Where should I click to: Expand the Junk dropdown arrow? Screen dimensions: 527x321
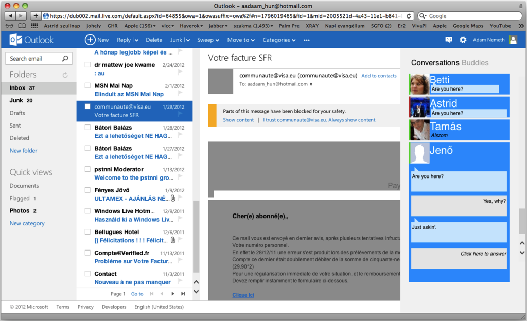coord(188,40)
